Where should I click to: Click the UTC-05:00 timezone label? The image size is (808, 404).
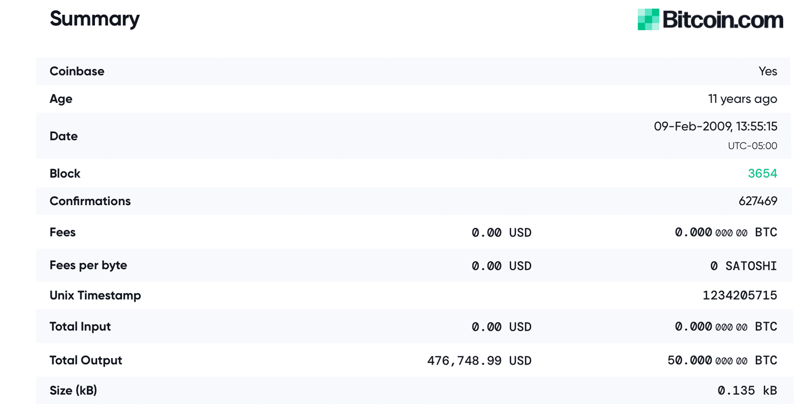(753, 146)
